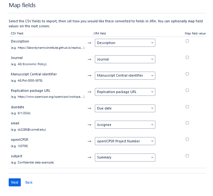Expand the Assignee JIRA field dropdown
This screenshot has height=196, width=213.
point(125,125)
